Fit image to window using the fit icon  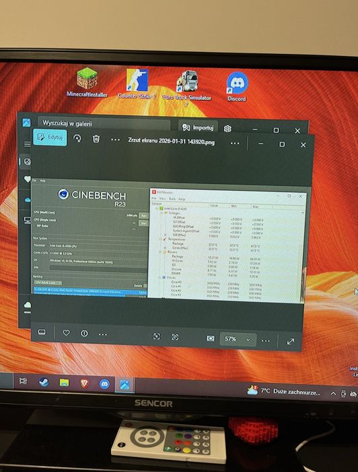[x=211, y=338]
